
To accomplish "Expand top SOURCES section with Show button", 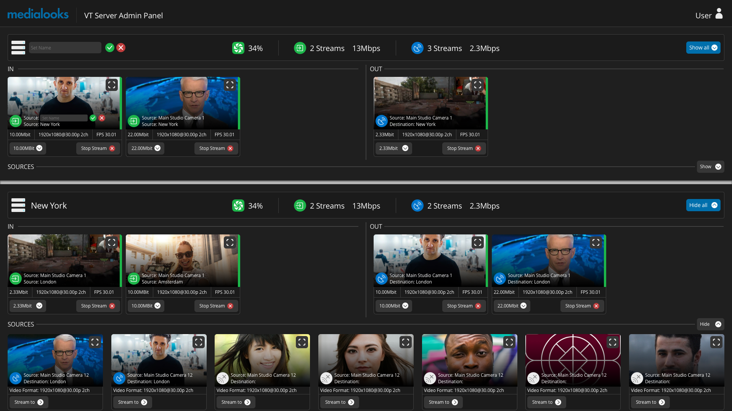I will [710, 167].
